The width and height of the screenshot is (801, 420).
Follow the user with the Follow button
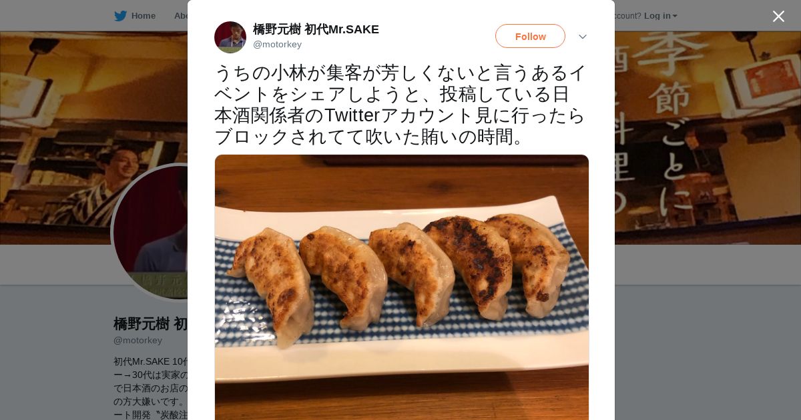click(x=530, y=36)
